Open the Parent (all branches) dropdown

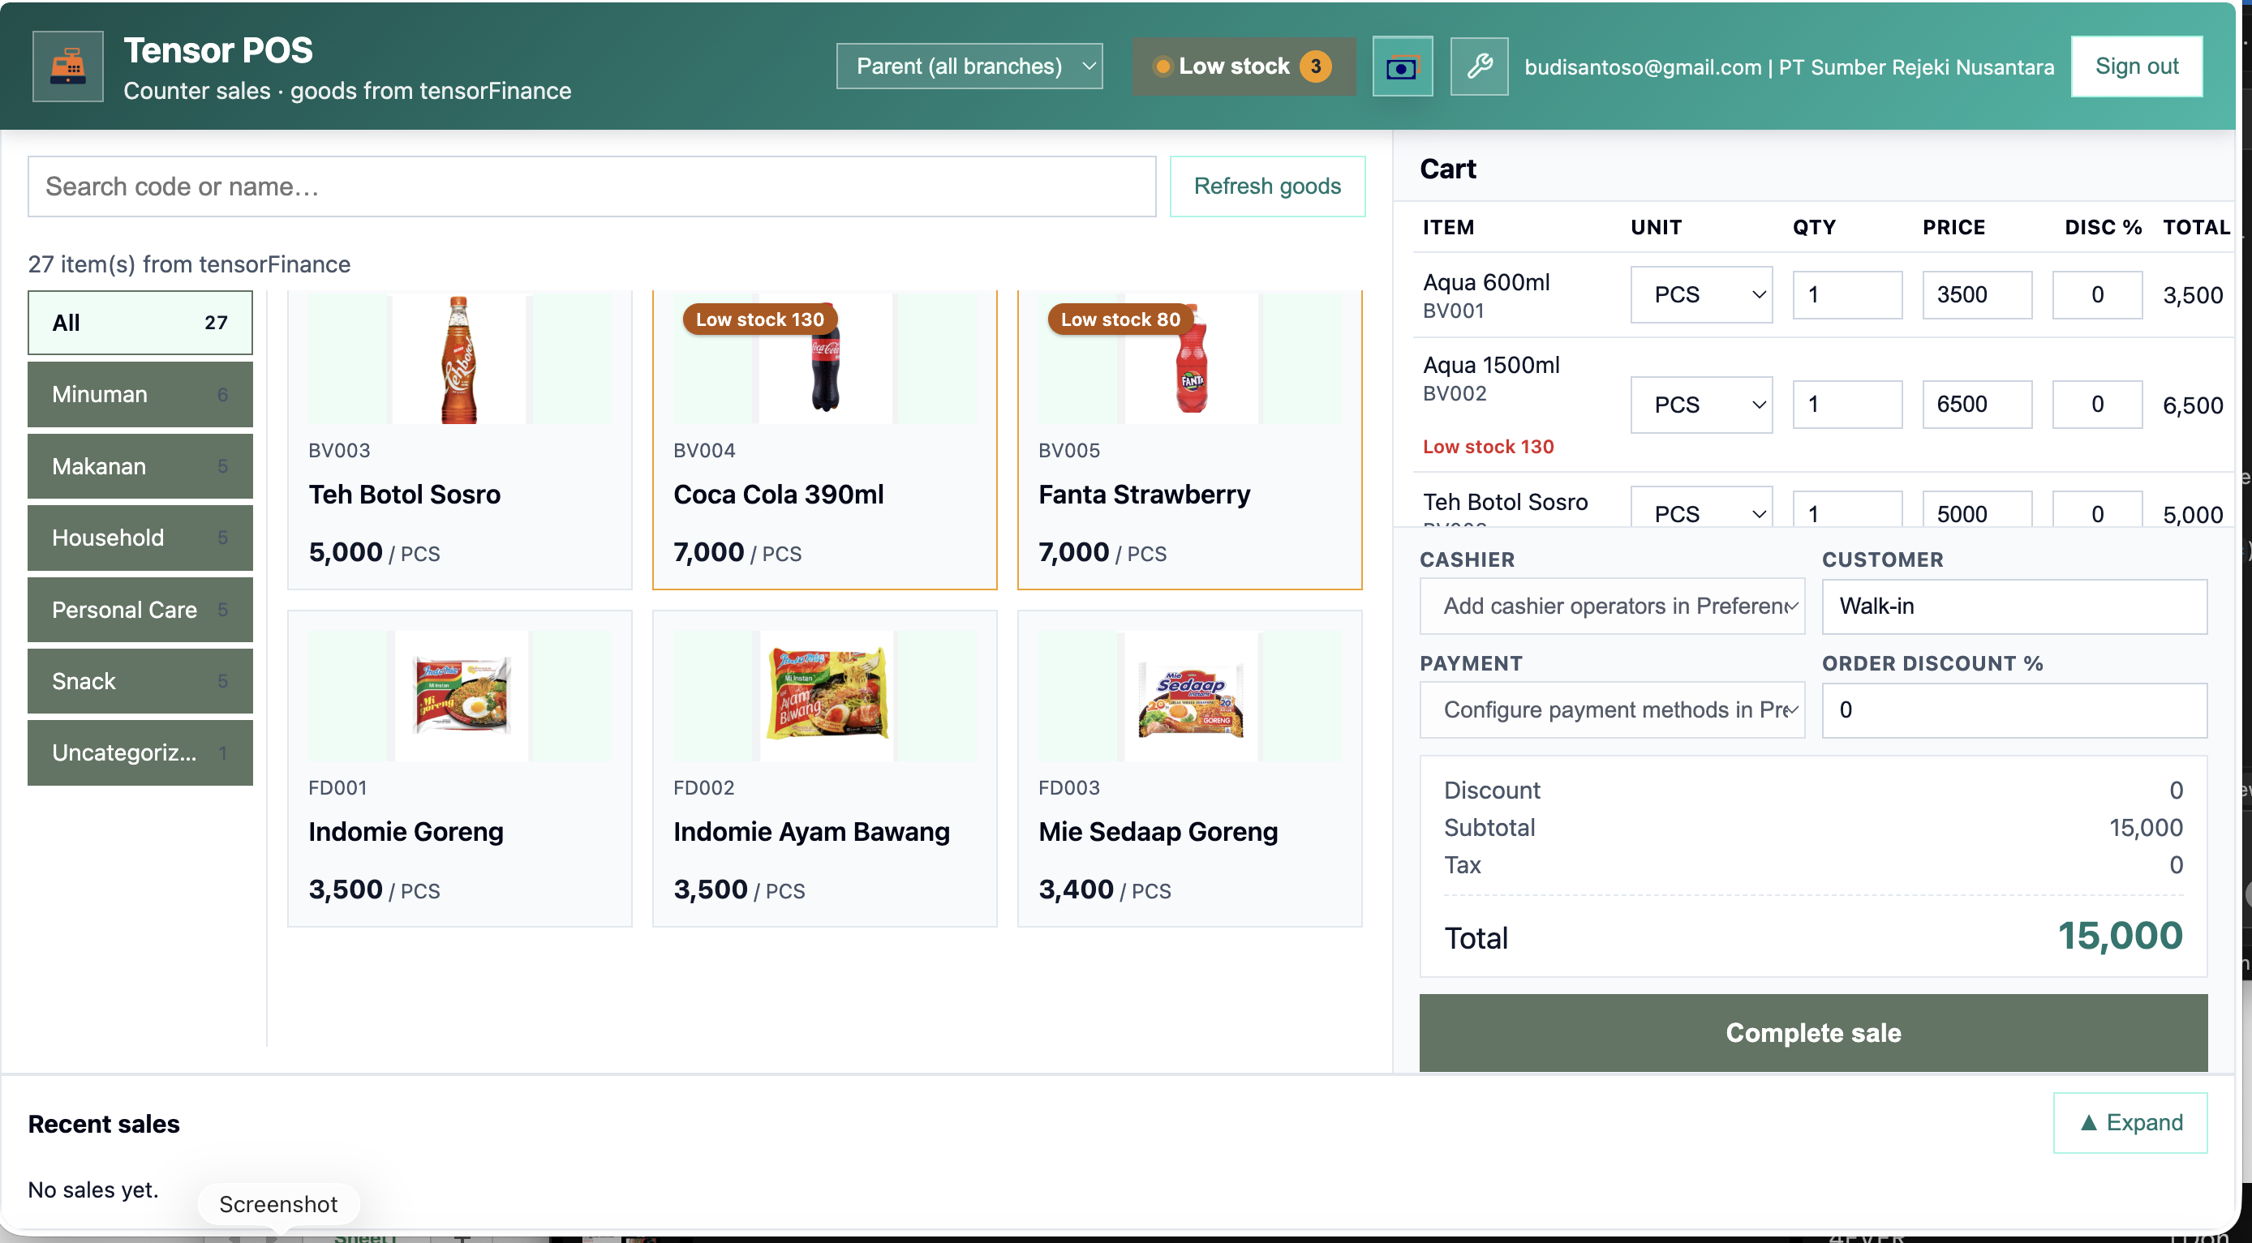tap(969, 66)
